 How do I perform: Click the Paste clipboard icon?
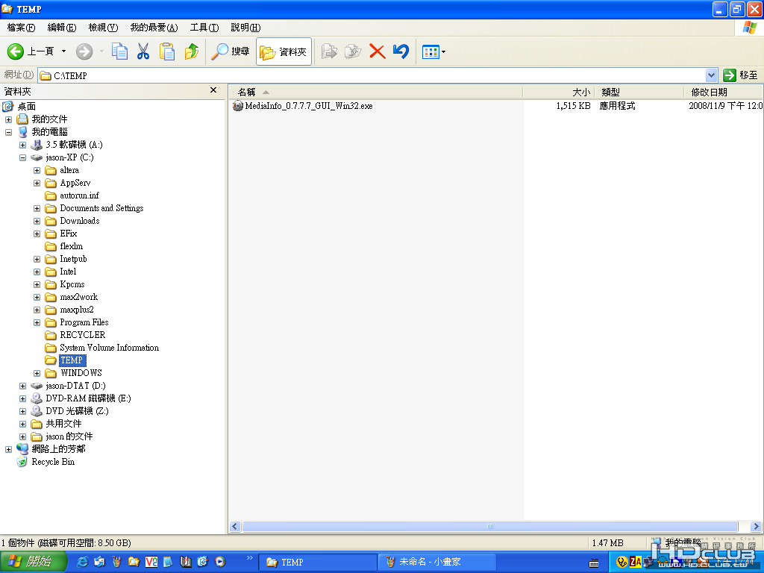pyautogui.click(x=167, y=51)
